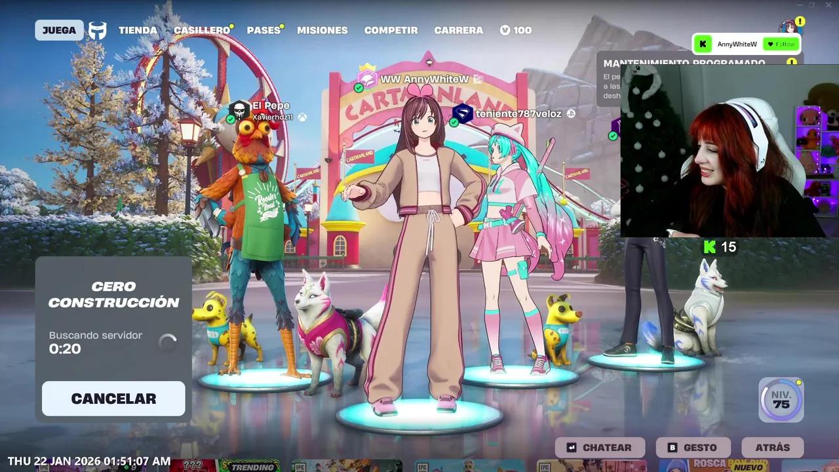The image size is (839, 472).
Task: Open the CARRERA tab
Action: point(458,30)
